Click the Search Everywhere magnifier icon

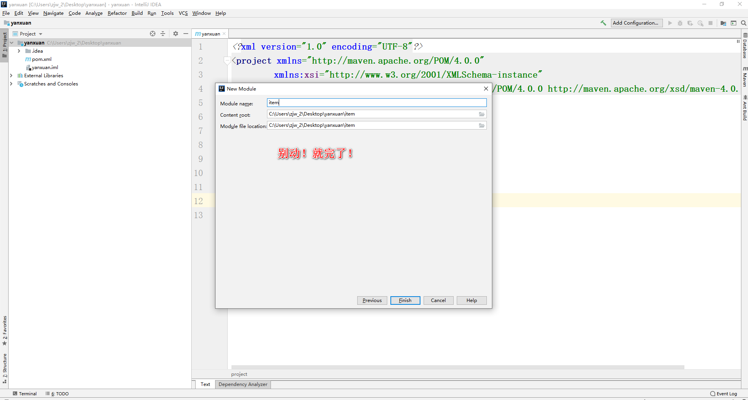point(744,23)
